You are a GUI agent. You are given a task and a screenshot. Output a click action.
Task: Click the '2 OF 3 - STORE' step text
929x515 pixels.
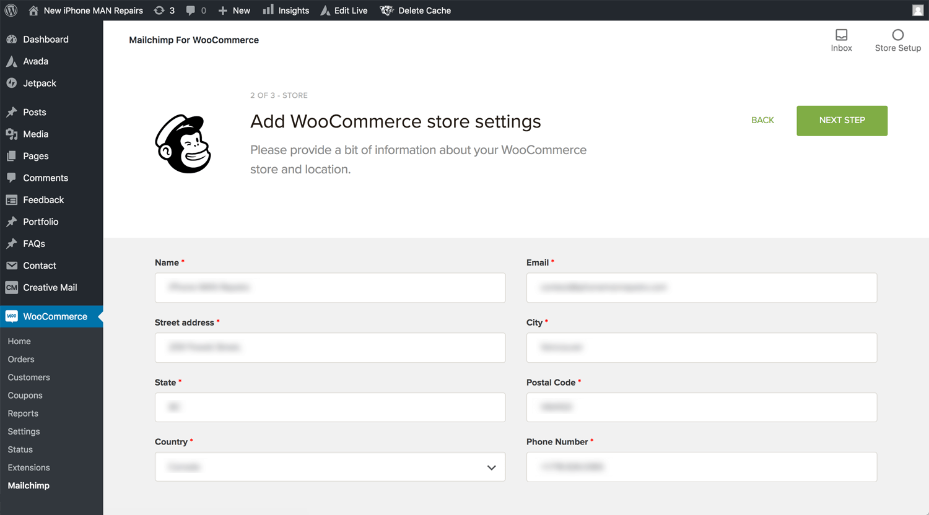(279, 95)
